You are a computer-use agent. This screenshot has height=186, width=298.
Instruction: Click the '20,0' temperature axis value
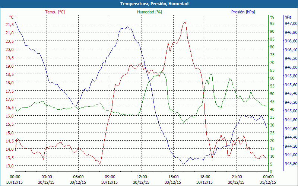click(x=10, y=49)
